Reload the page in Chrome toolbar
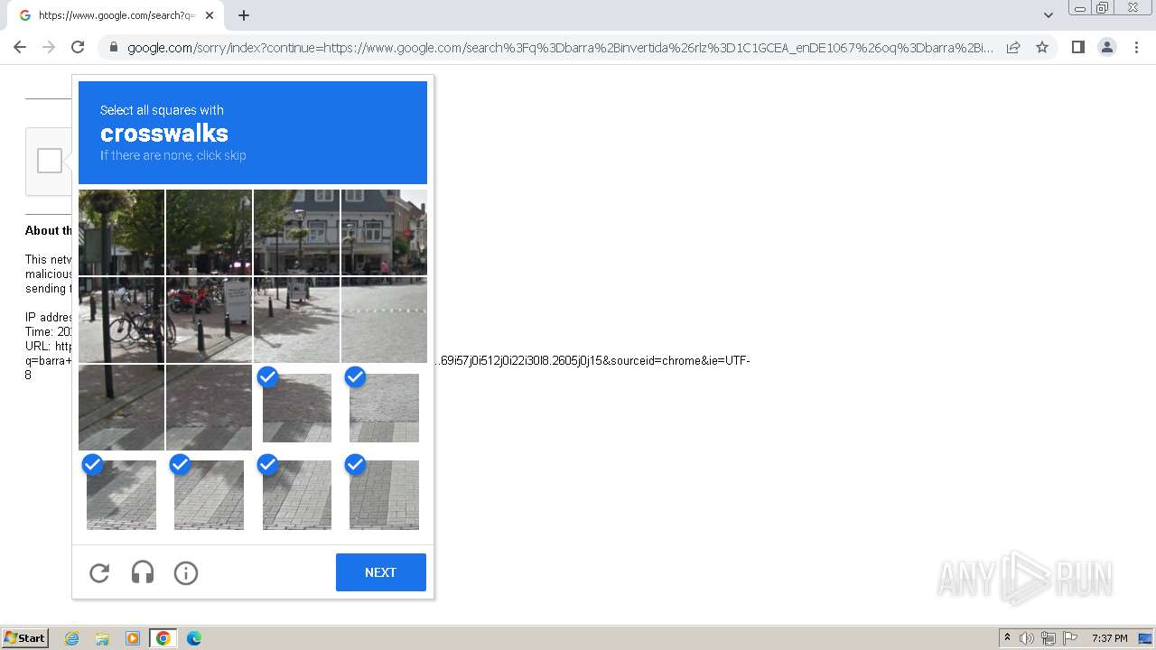 pyautogui.click(x=78, y=47)
